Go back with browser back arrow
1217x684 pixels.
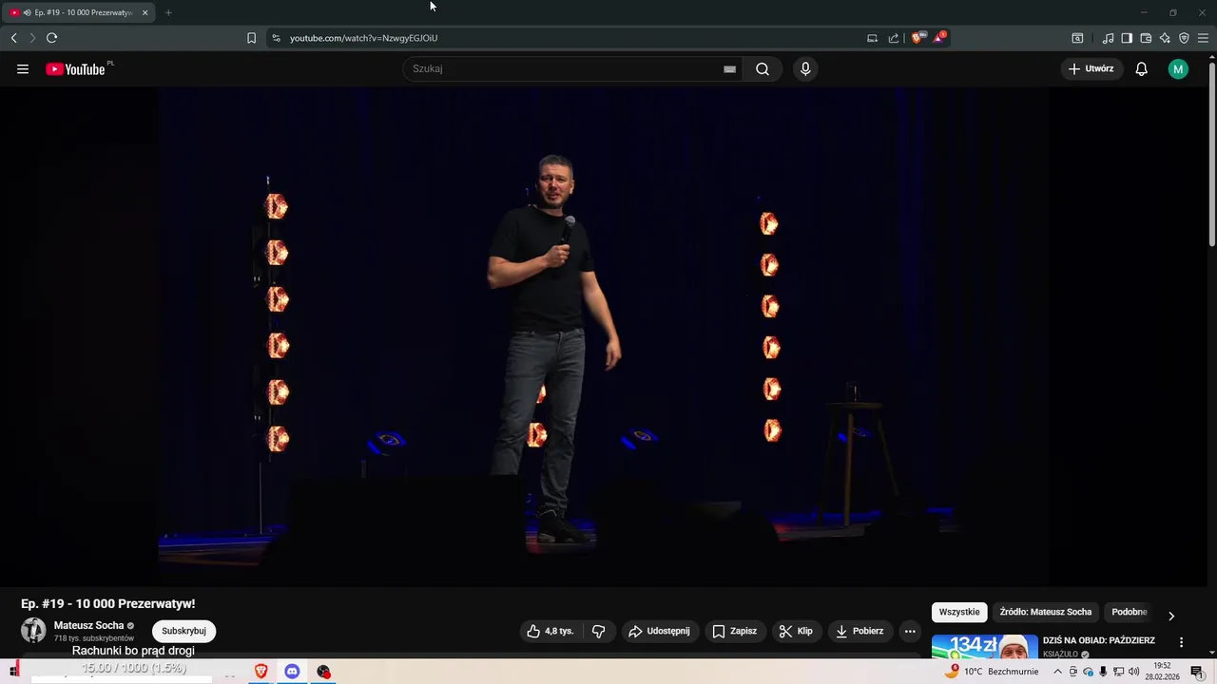(13, 38)
